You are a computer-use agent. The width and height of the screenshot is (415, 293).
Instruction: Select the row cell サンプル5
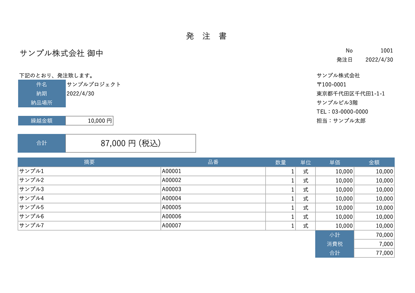[x=89, y=208]
